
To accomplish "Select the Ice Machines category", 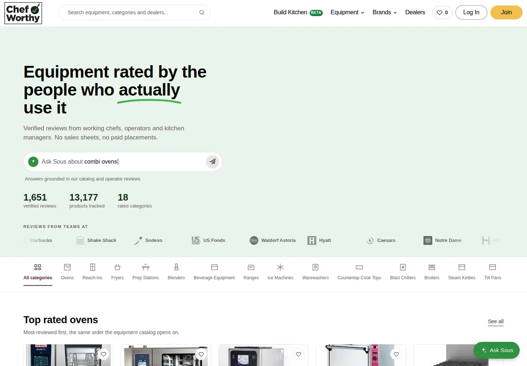I will (x=280, y=272).
